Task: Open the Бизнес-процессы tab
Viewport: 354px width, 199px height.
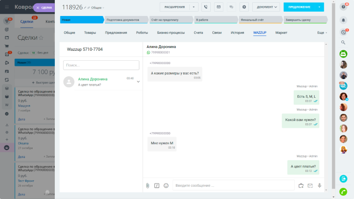Action: tap(171, 33)
